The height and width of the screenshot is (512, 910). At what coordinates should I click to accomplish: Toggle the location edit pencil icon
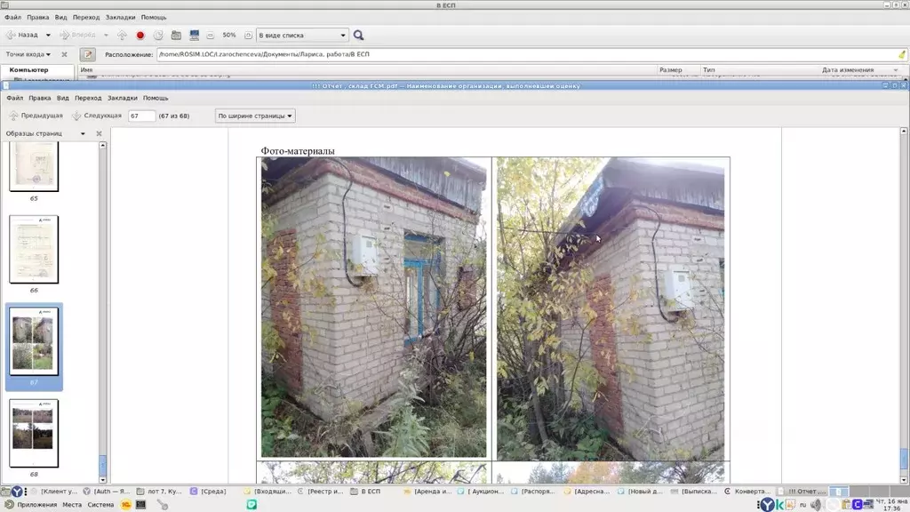(87, 55)
